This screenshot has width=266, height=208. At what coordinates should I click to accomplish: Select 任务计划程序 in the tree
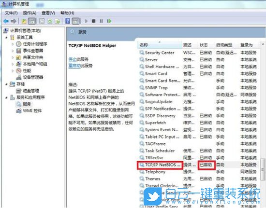pos(35,44)
